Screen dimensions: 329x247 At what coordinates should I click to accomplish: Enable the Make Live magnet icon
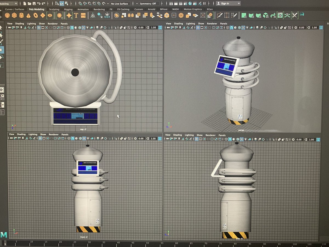click(x=104, y=4)
